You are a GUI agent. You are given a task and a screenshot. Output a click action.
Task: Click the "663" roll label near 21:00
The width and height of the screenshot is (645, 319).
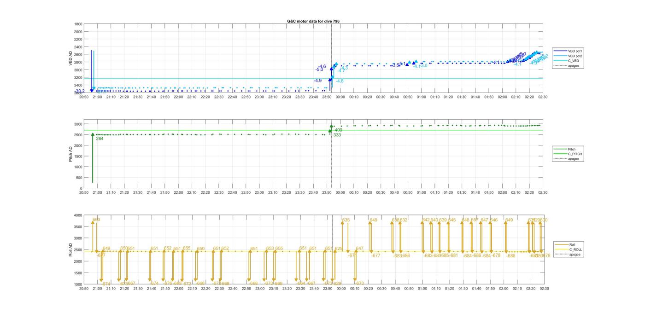[x=96, y=220]
